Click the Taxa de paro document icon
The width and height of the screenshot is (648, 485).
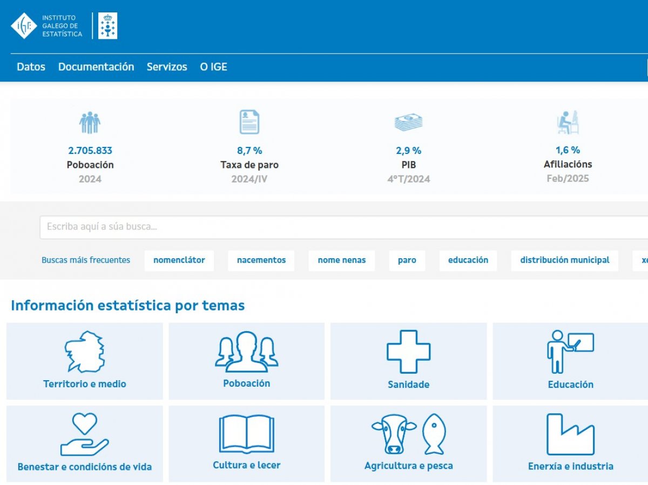[x=249, y=122]
